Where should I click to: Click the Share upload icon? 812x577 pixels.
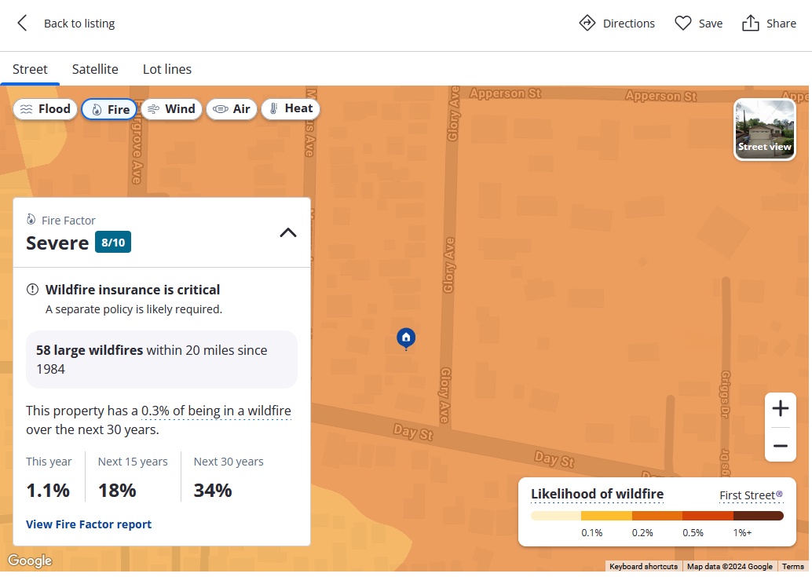click(751, 24)
